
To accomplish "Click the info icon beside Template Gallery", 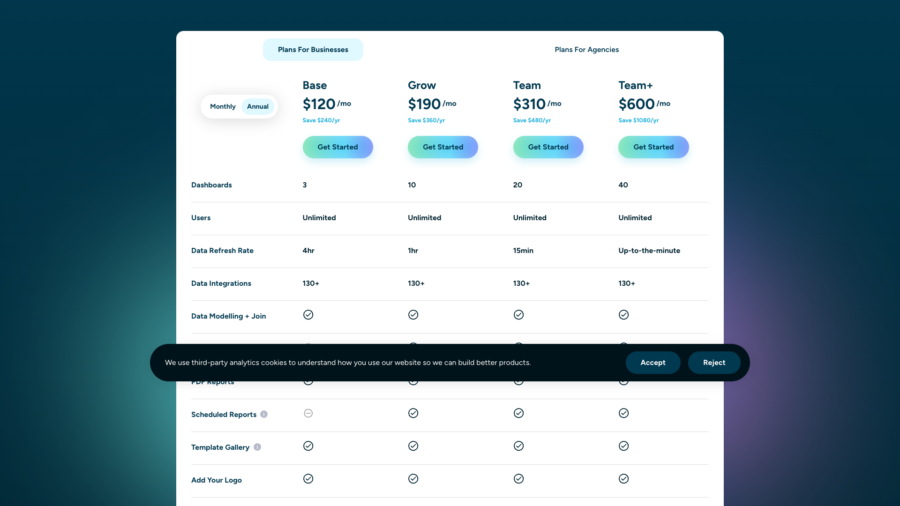I will point(257,447).
